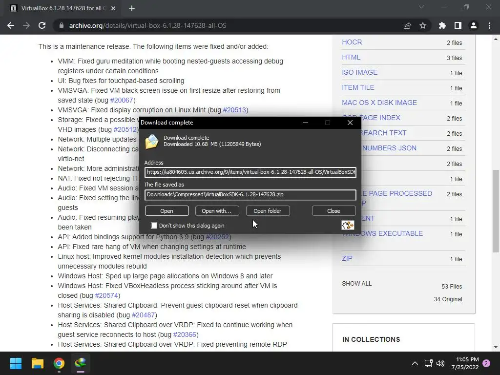This screenshot has width=500, height=375.
Task: Click the Close button in download dialog
Action: [333, 211]
